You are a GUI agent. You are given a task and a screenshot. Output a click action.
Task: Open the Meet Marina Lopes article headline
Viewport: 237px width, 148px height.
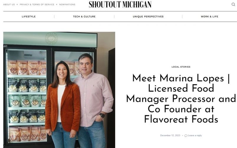pyautogui.click(x=181, y=99)
